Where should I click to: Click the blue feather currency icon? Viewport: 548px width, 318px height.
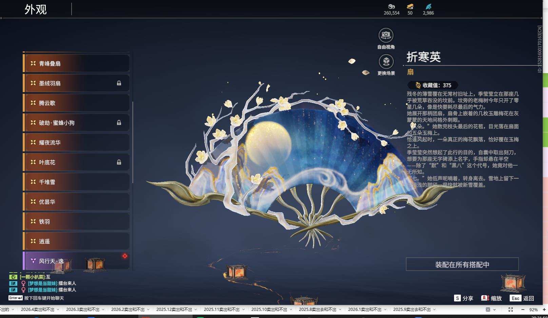pyautogui.click(x=428, y=6)
